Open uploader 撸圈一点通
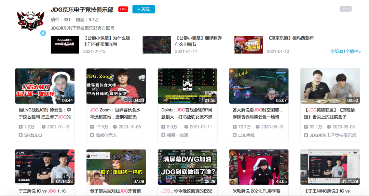This screenshot has width=369, height=196. 177,135
